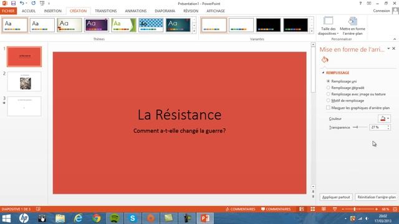Undo the last action
Image resolution: width=399 pixels, height=224 pixels.
(x=22, y=3)
